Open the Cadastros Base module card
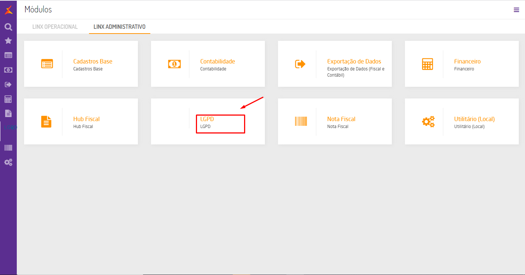Screen dimensions: 525x275 click(81, 64)
